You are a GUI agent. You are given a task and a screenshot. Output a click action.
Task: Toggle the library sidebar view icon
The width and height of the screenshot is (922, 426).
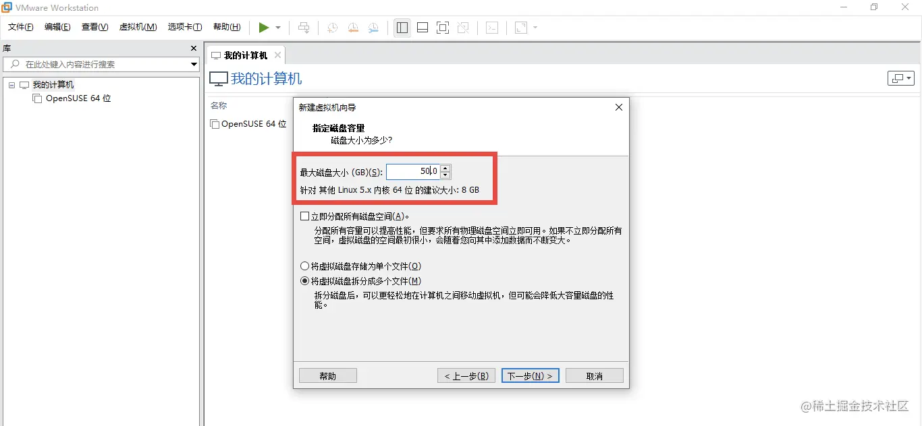pyautogui.click(x=402, y=28)
